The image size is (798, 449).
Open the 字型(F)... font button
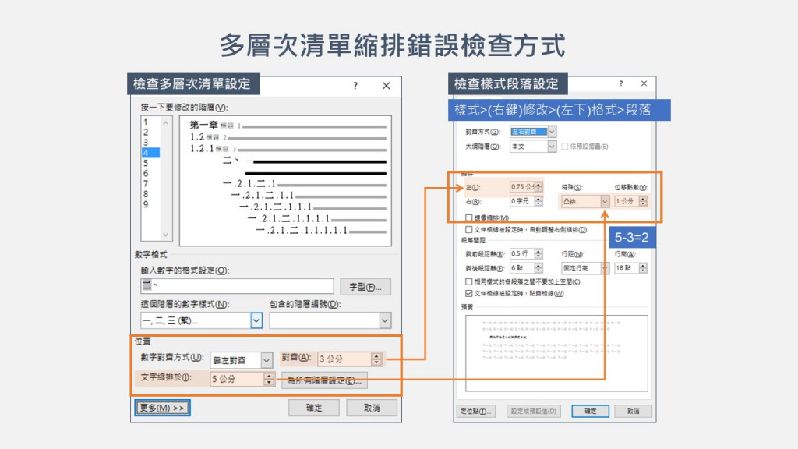pos(365,287)
